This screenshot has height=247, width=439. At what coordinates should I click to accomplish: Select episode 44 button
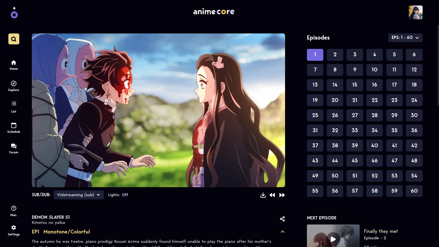[x=335, y=160]
